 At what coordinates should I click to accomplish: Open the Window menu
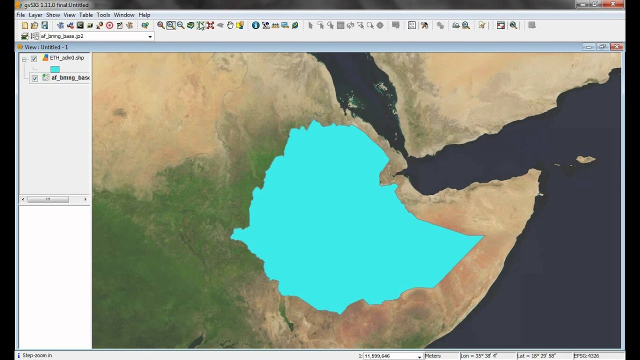click(x=124, y=15)
